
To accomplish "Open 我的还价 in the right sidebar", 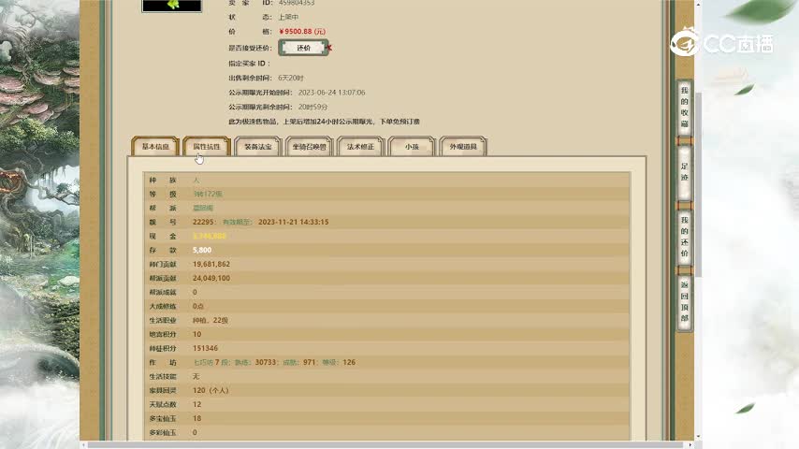I will pyautogui.click(x=684, y=237).
